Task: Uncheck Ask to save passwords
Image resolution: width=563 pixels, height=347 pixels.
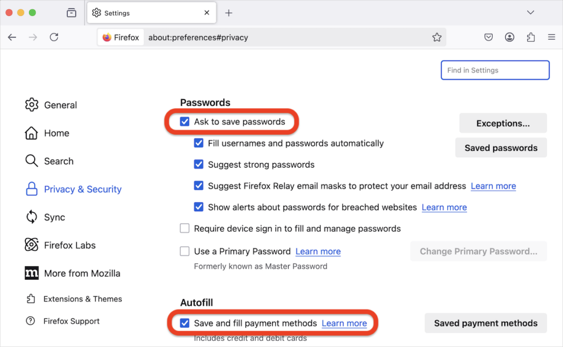Action: 184,122
